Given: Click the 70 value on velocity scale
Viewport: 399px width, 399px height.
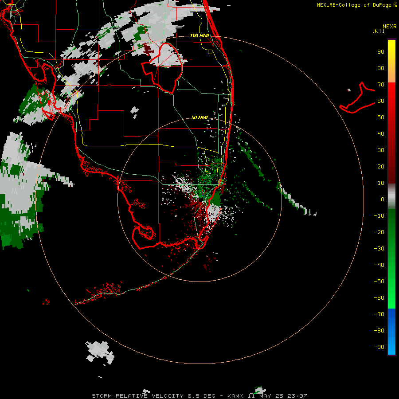Looking at the screenshot, I should point(381,85).
